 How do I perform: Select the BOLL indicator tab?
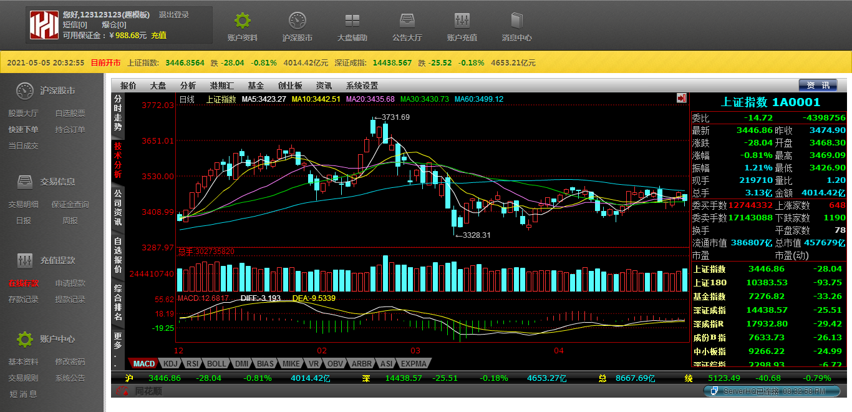[x=216, y=363]
